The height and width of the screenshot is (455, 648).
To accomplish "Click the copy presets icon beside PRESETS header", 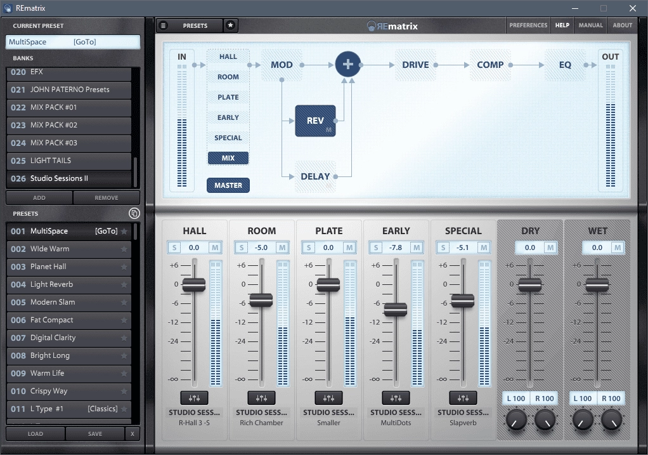I will pos(134,213).
